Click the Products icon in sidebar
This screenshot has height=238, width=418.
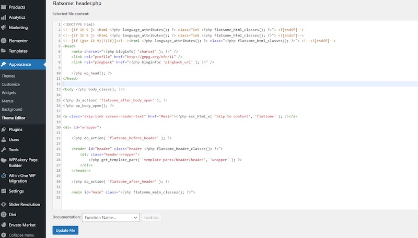click(x=4, y=7)
